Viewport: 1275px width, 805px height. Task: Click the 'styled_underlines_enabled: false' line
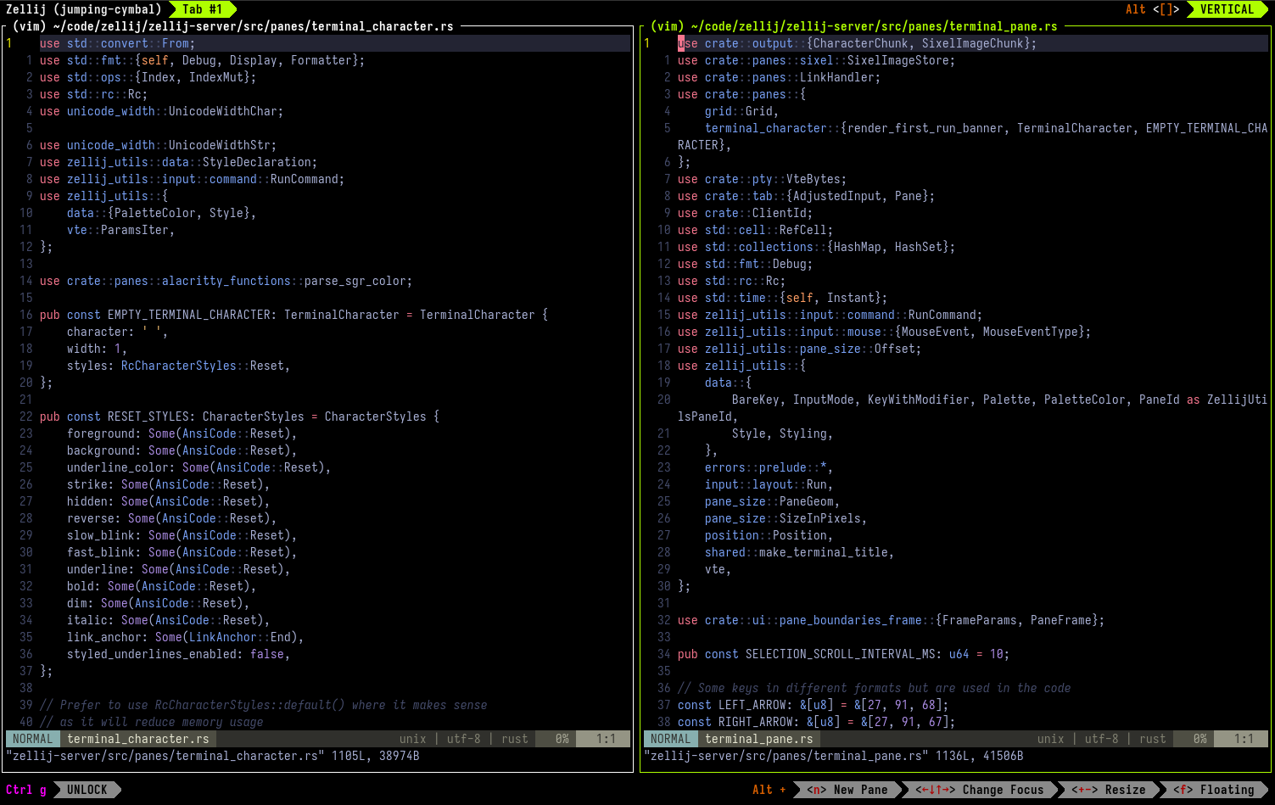click(x=179, y=654)
